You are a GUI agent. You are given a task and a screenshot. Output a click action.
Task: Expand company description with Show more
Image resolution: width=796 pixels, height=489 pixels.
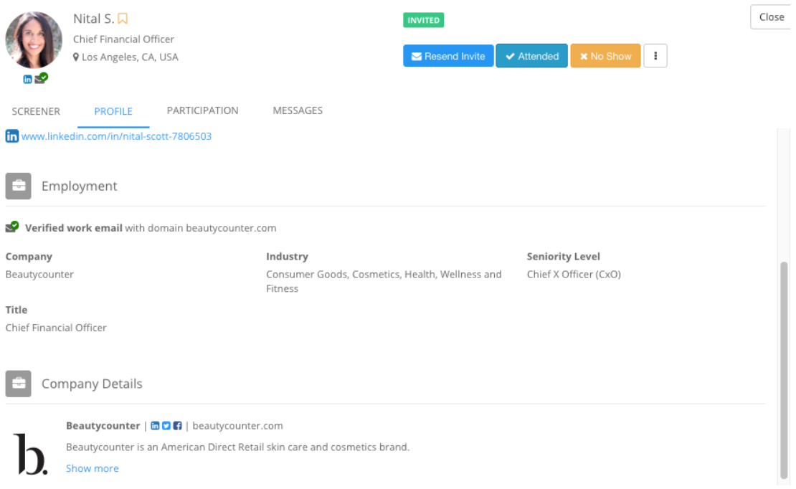[x=93, y=468]
